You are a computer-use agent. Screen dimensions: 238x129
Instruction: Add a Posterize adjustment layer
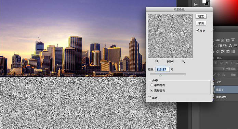pyautogui.click(x=217, y=52)
